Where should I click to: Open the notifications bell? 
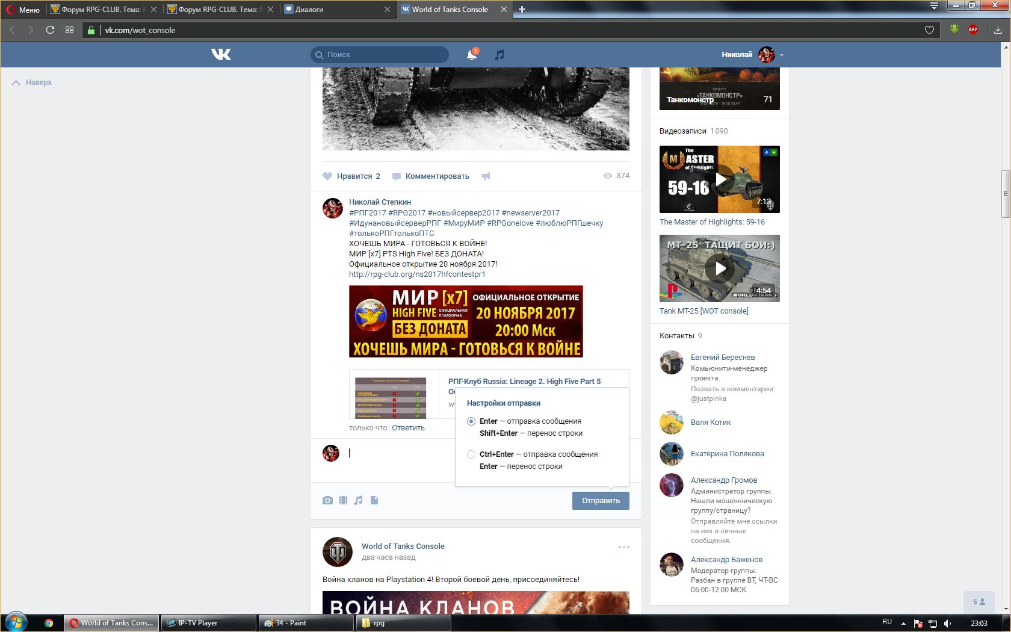point(472,55)
